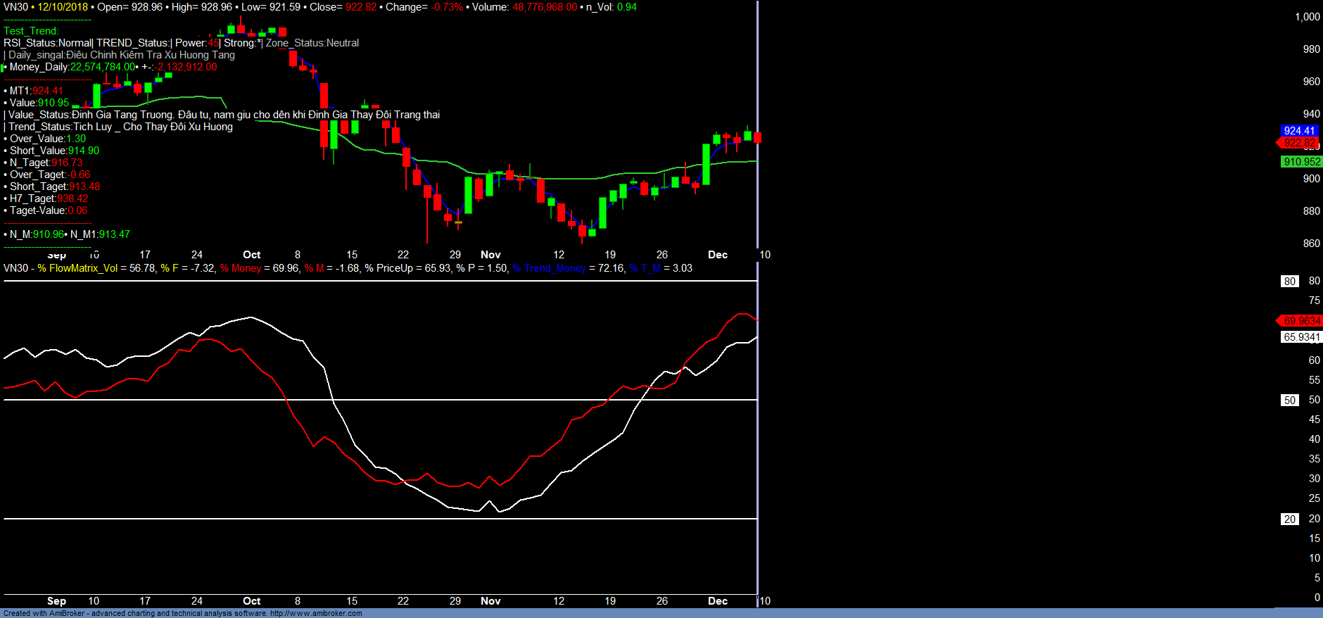Image resolution: width=1323 pixels, height=618 pixels.
Task: Click the 12/10/2018 date in the title
Action: pyautogui.click(x=63, y=7)
